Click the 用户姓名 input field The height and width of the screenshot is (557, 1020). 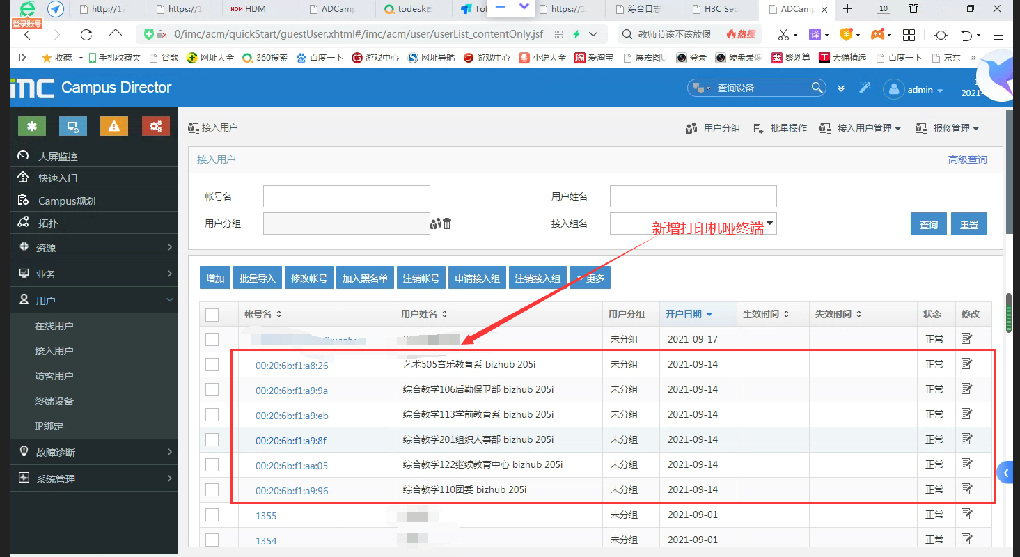[693, 196]
